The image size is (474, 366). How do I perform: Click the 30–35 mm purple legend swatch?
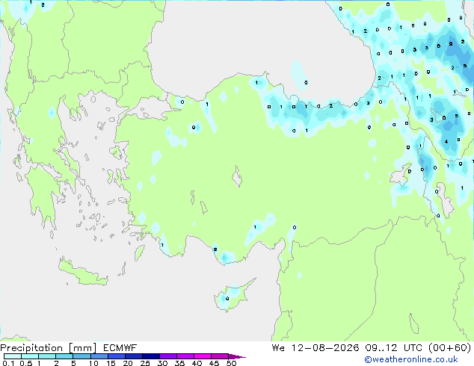(168, 356)
